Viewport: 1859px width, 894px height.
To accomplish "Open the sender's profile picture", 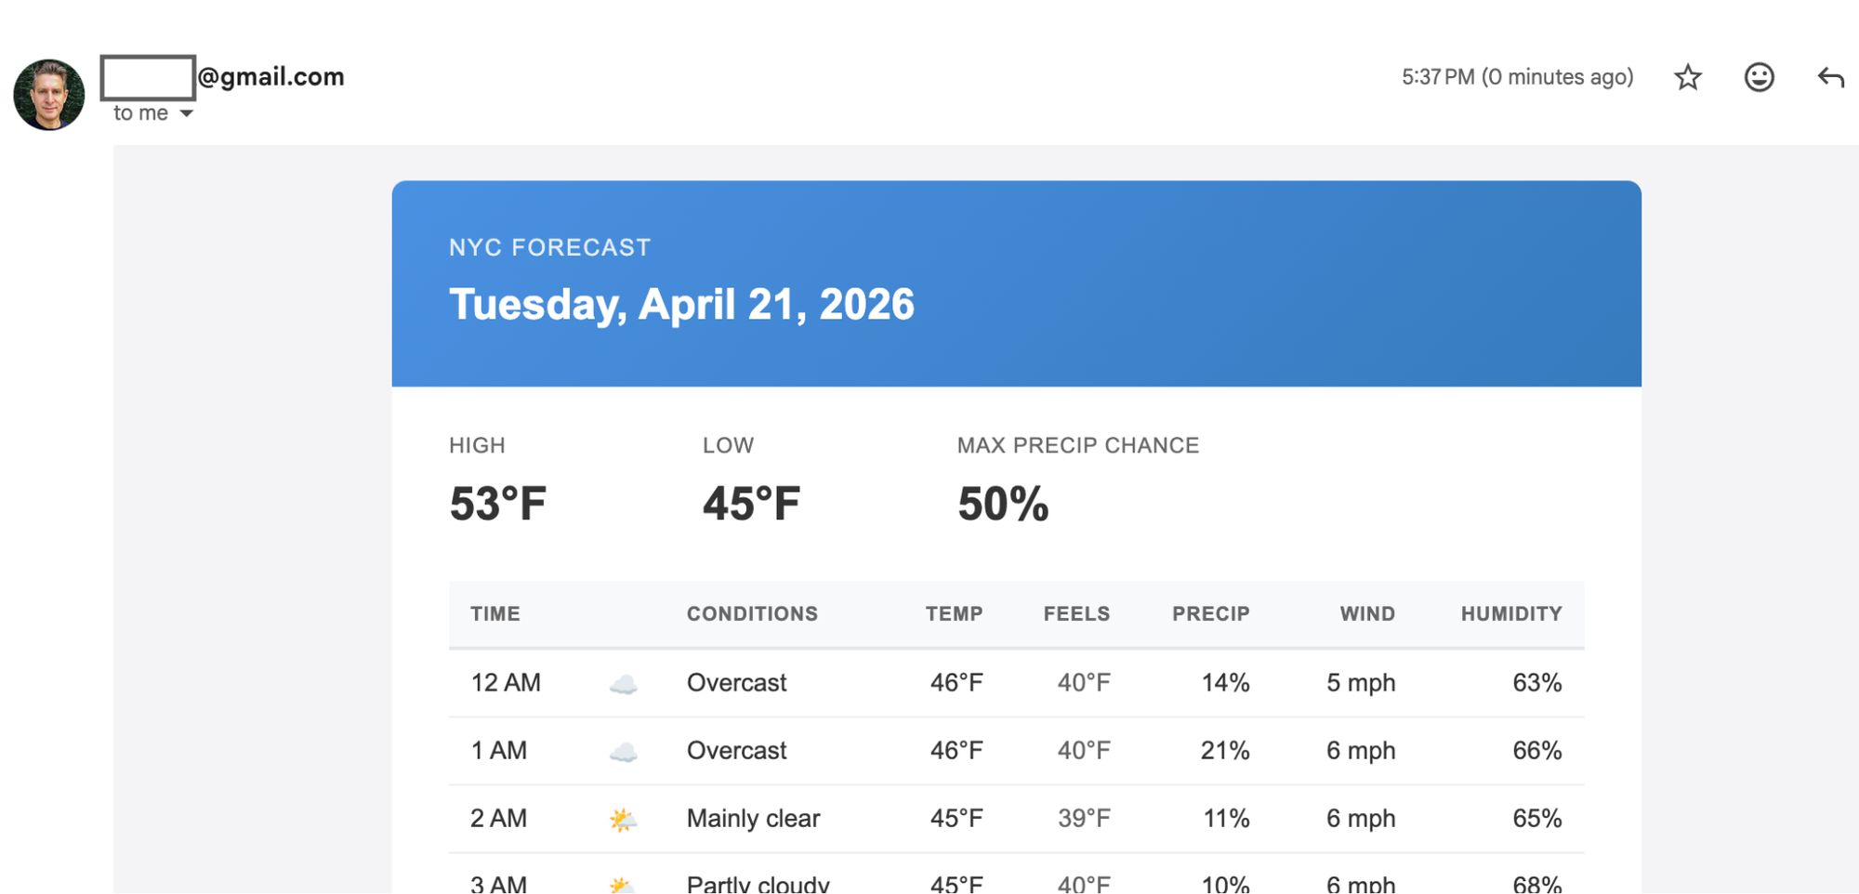I will (49, 95).
